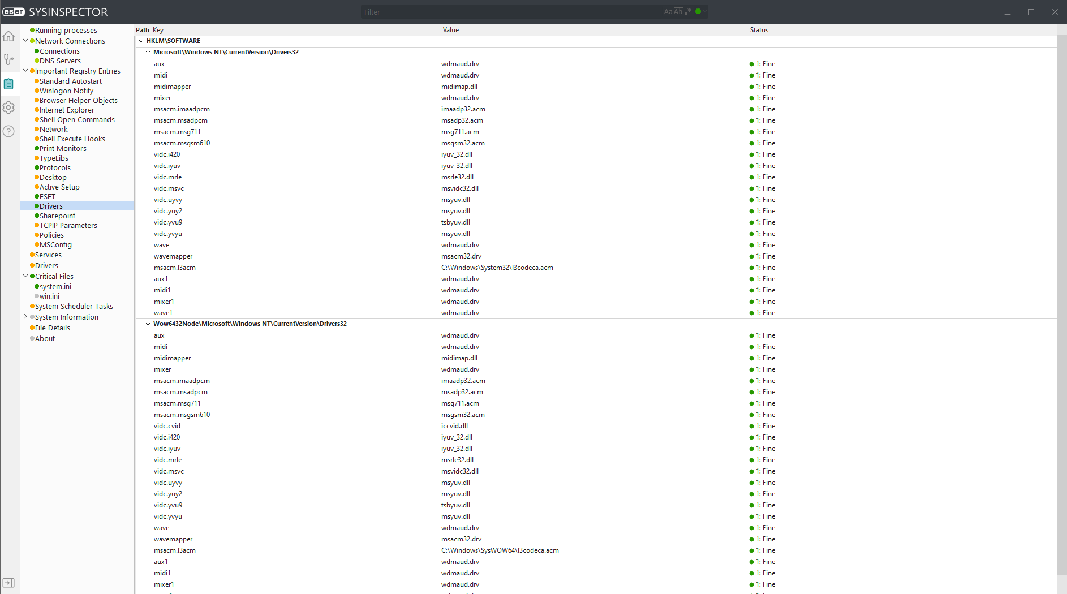Select the clipboard report icon
Screen dimensions: 1067x594
point(8,84)
